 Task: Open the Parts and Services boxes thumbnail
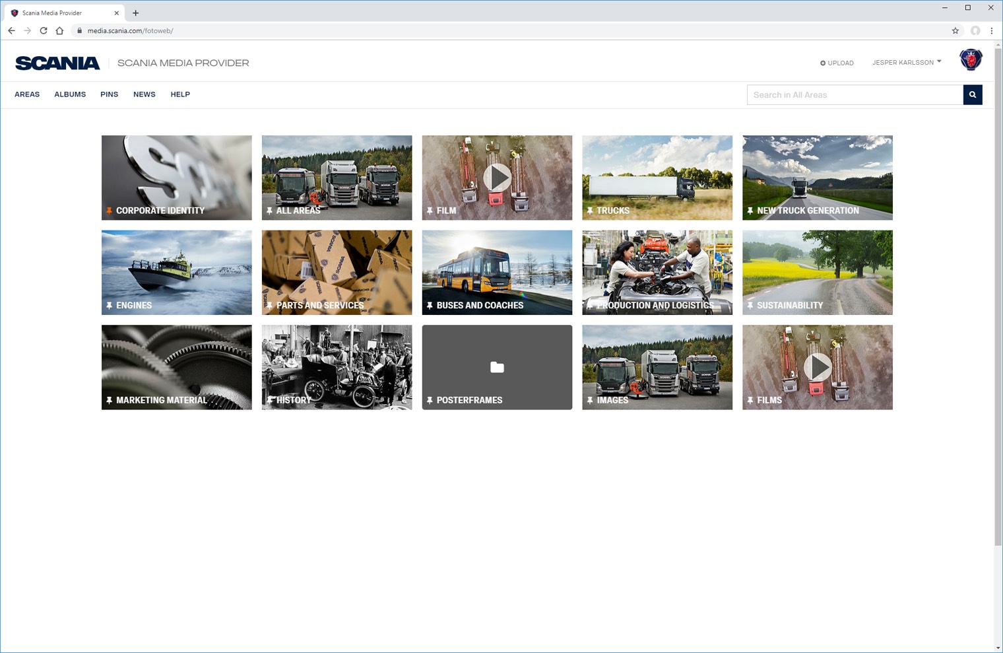(337, 273)
